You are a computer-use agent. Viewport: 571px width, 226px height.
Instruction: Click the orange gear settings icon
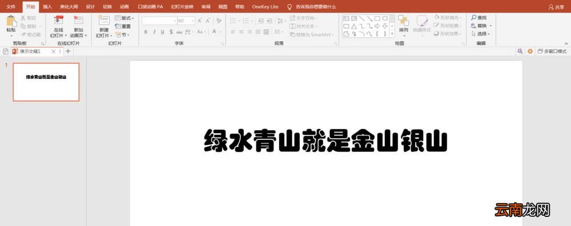click(530, 51)
